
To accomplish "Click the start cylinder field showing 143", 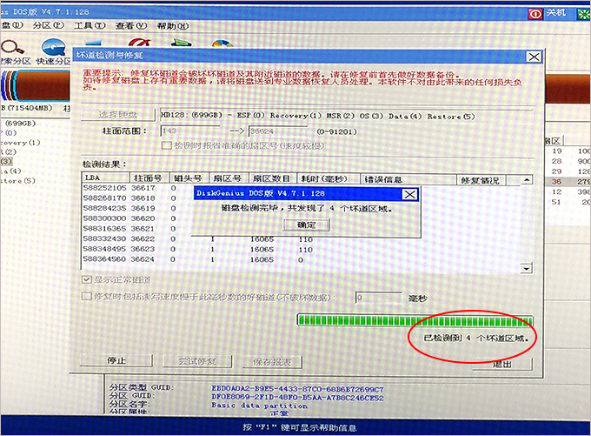I will pos(190,131).
